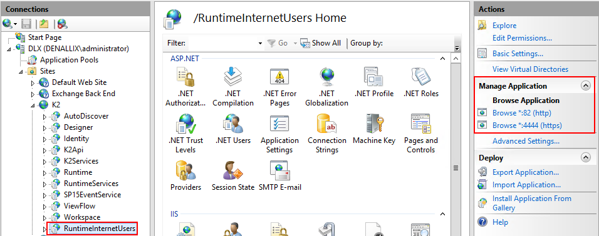Select the Workspace application in tree
This screenshot has width=599, height=236.
pos(82,217)
